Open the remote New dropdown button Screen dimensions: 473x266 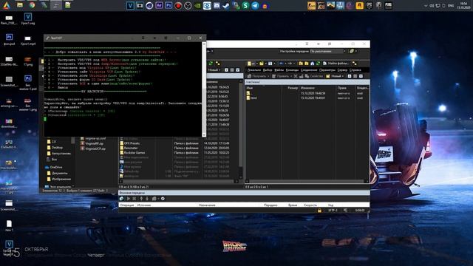pyautogui.click(x=335, y=76)
